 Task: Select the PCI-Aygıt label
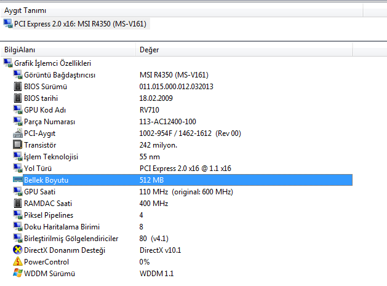pyautogui.click(x=39, y=133)
